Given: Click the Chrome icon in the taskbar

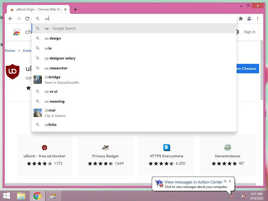Looking at the screenshot, I should point(37,196).
